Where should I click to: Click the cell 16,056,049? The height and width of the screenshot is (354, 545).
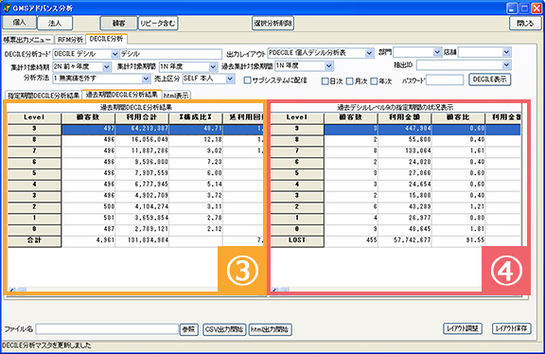tap(142, 140)
